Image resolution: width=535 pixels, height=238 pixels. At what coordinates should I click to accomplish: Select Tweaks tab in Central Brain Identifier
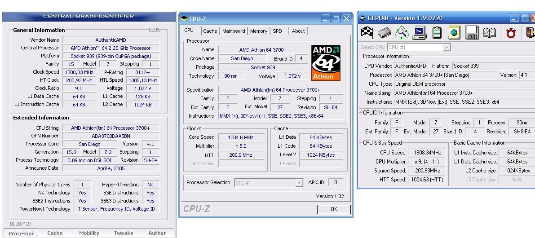123,233
